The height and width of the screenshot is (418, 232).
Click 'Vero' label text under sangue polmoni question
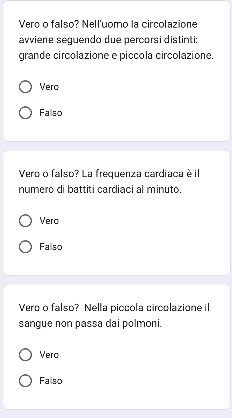(x=49, y=355)
